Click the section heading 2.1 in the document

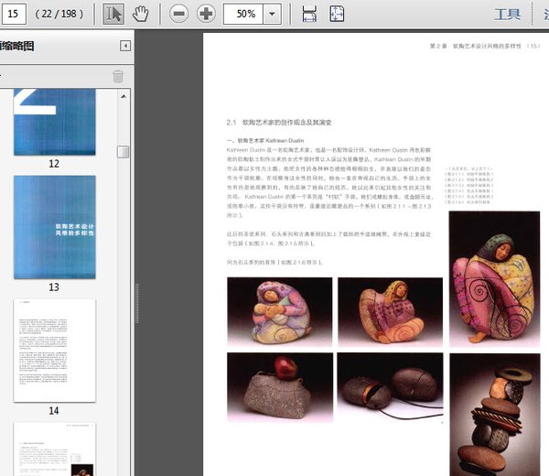pyautogui.click(x=276, y=122)
